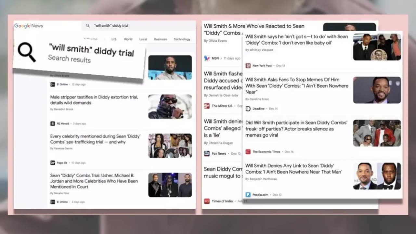Click author name 'By Natalie Finn'

[x=60, y=193]
